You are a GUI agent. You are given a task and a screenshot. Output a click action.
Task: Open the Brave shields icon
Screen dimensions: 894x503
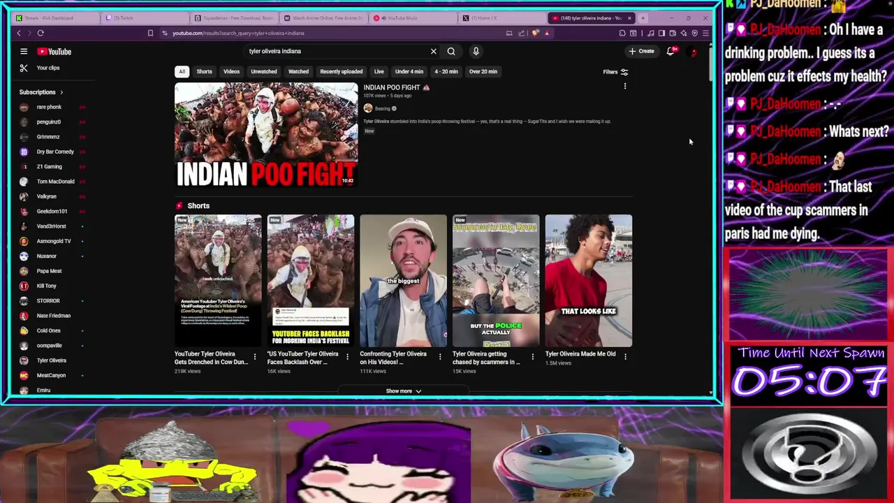tap(536, 33)
